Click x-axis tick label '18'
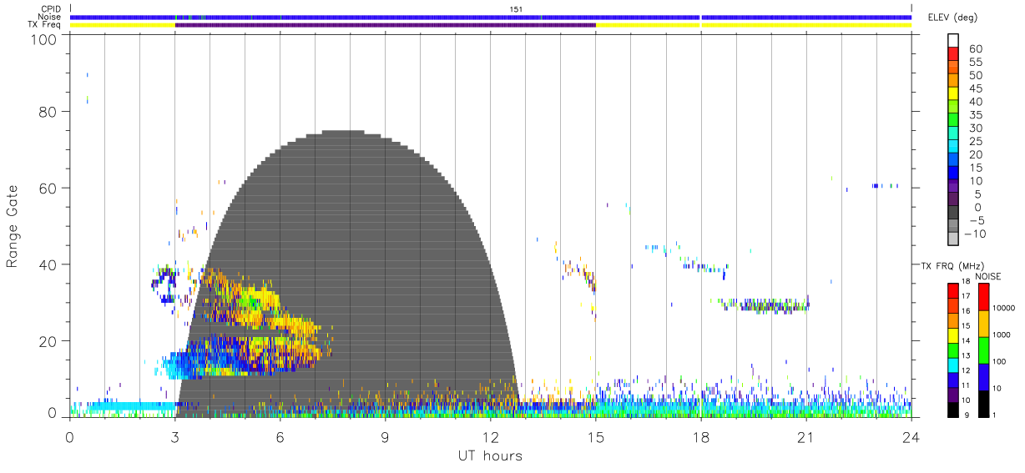 click(700, 435)
